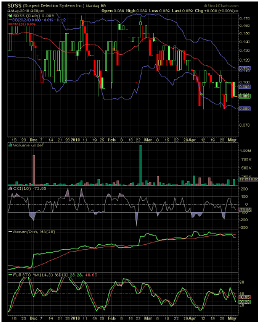Click the Apr date label on the bottom stochastic axis
This screenshot has height=324, width=260.
point(192,318)
